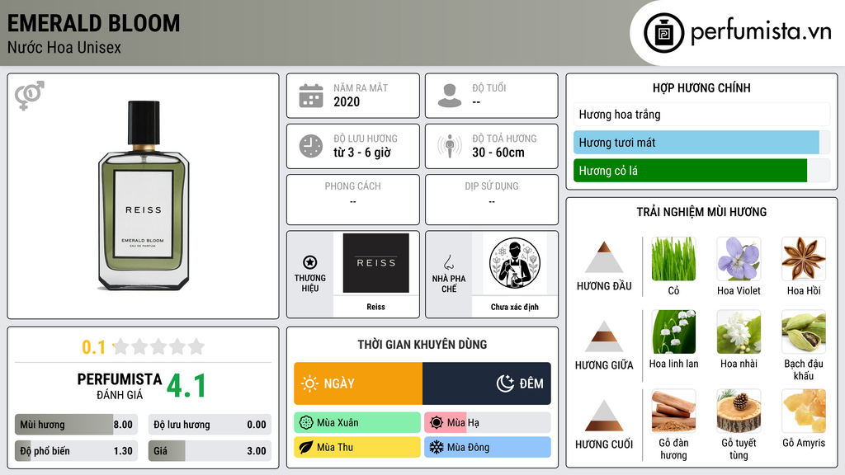The width and height of the screenshot is (845, 475).
Task: Click the sillage icon beside Độ toả hương
Action: tap(450, 146)
